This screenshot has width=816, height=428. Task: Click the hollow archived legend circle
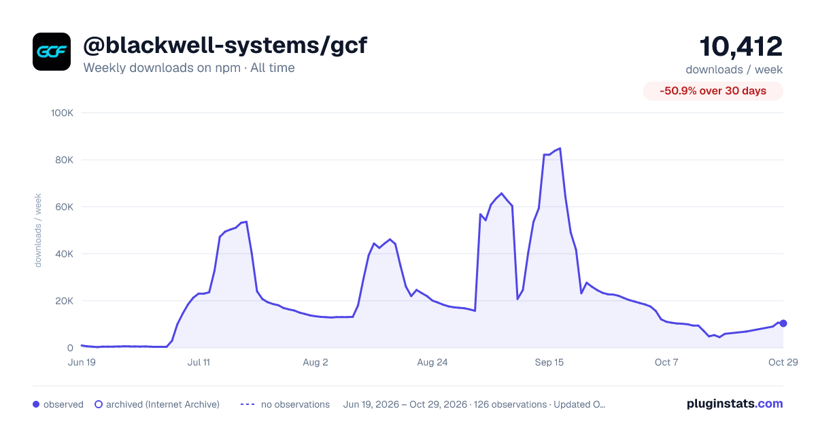(x=98, y=404)
